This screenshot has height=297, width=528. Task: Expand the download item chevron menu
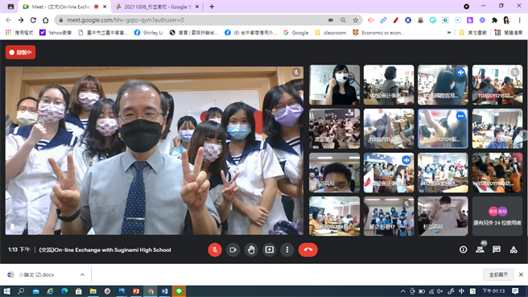(82, 274)
